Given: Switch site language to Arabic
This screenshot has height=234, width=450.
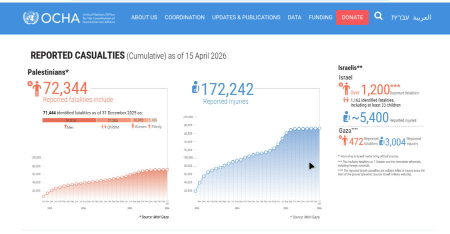Looking at the screenshot, I should (x=422, y=17).
